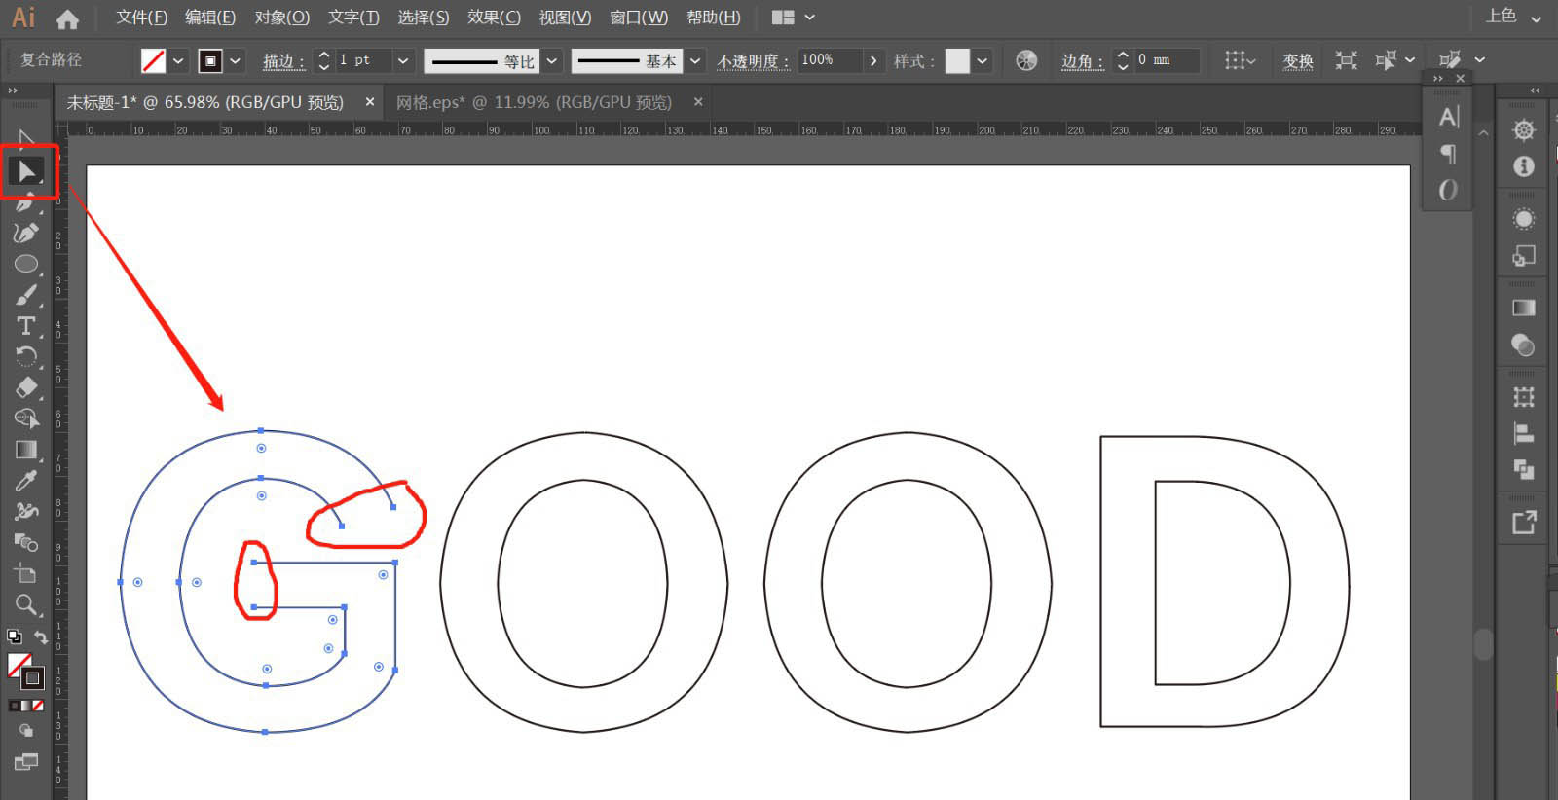The image size is (1558, 800).
Task: Open the stroke weight dropdown
Action: click(403, 60)
